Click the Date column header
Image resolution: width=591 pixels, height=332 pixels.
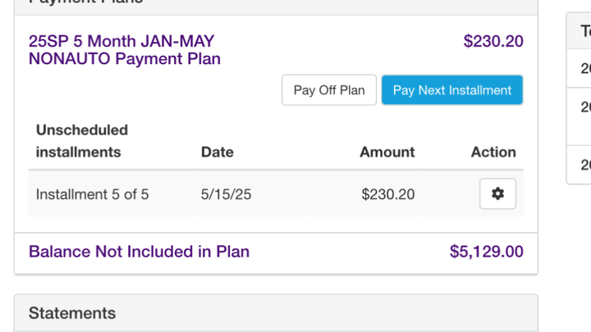click(217, 152)
